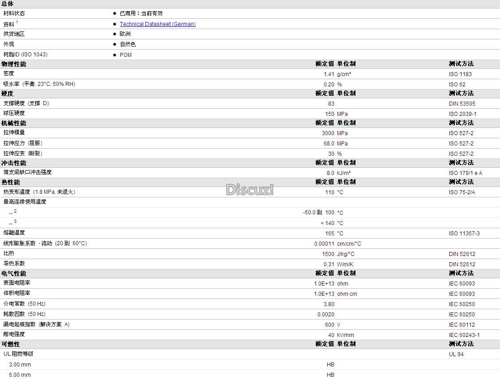
Task: Select dielectric constant value 3.80
Action: [329, 304]
